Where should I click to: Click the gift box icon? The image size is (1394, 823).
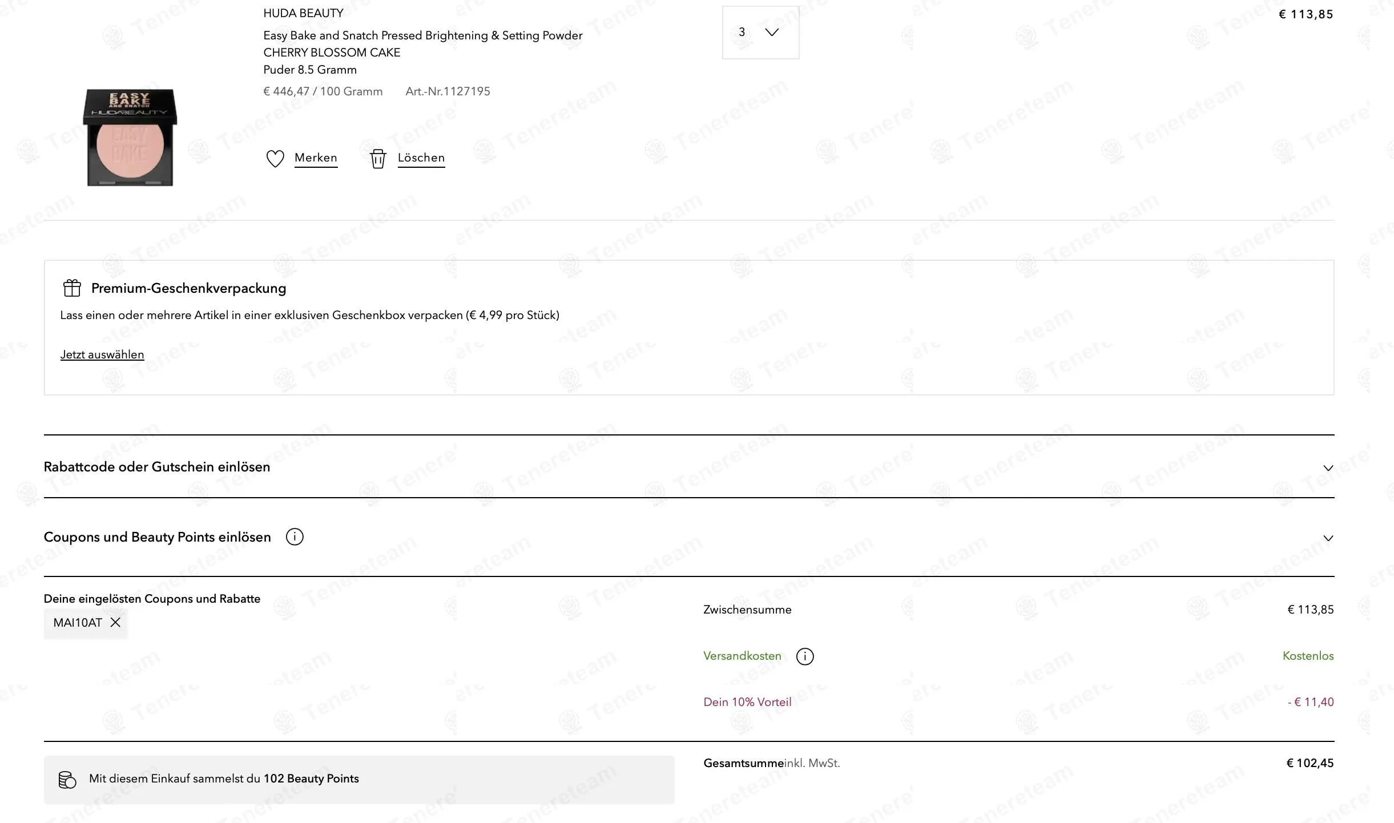click(72, 288)
